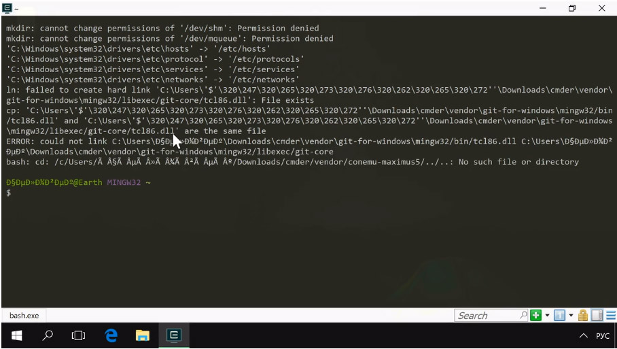Toggle the scrollbar panel view icon

click(597, 316)
